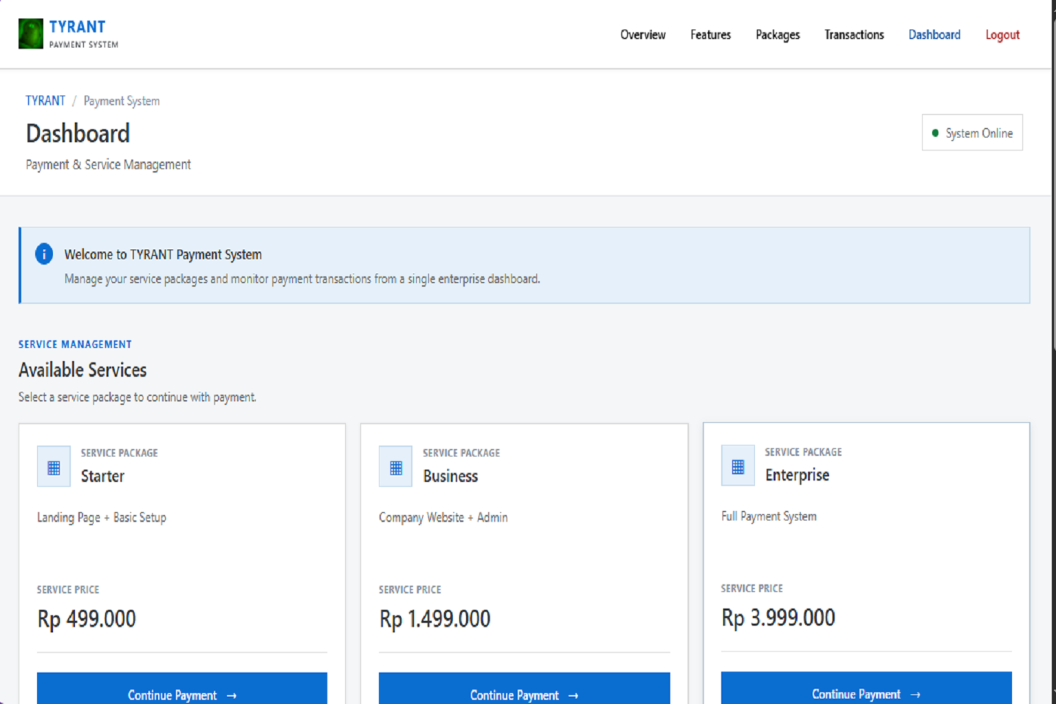
Task: Click the Dashboard page heading
Action: pyautogui.click(x=78, y=133)
